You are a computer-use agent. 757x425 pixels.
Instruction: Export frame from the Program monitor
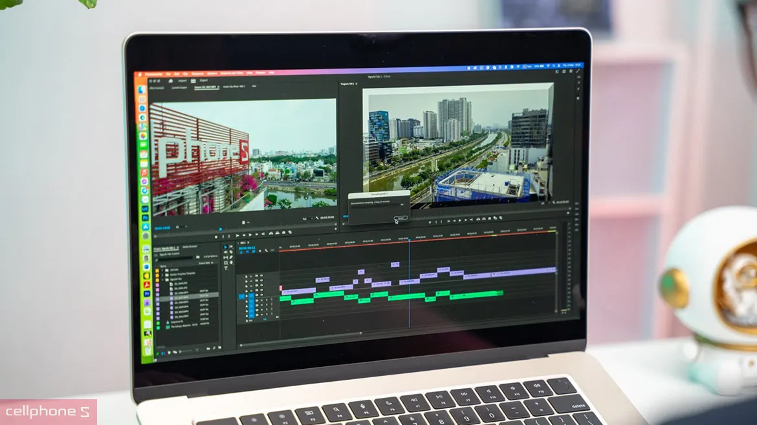pyautogui.click(x=490, y=218)
